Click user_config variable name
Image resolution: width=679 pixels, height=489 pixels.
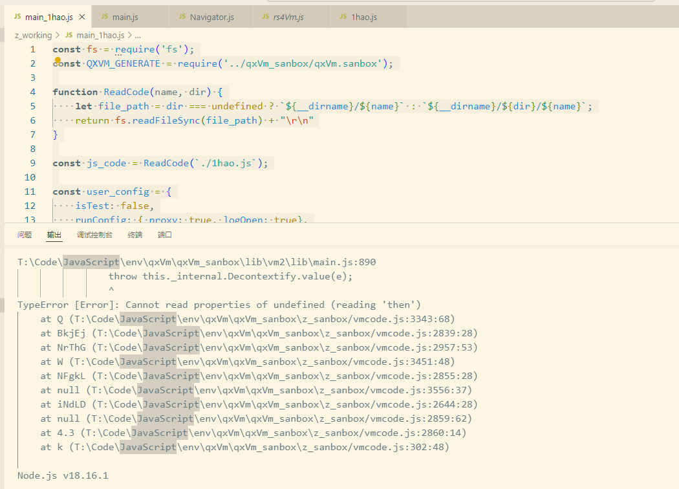point(118,191)
